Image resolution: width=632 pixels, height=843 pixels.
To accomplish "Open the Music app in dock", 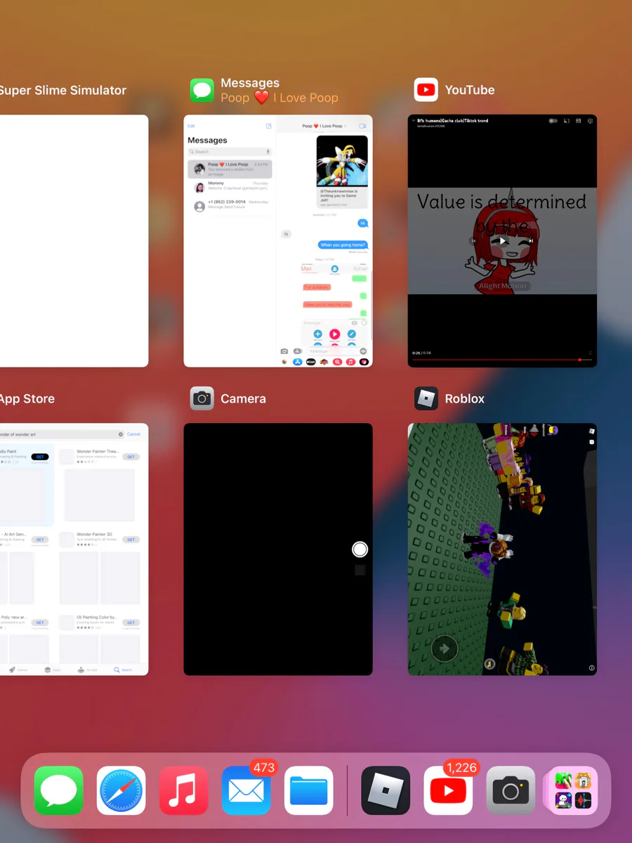I will tap(184, 790).
